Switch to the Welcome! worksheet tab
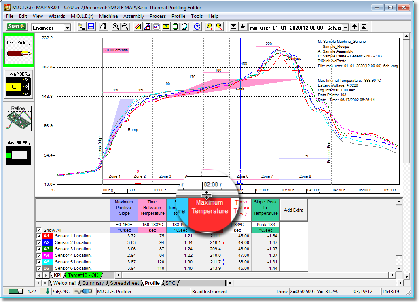Image resolution: width=419 pixels, height=303 pixels. point(64,283)
